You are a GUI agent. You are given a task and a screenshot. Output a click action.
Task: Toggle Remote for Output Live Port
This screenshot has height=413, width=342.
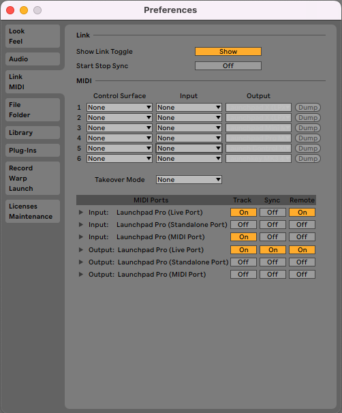tap(302, 249)
